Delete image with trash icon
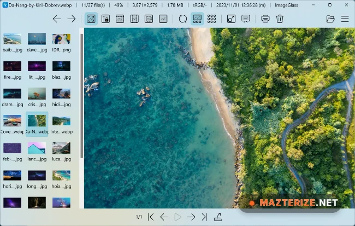Screen dimensions: 355x226 (280, 19)
